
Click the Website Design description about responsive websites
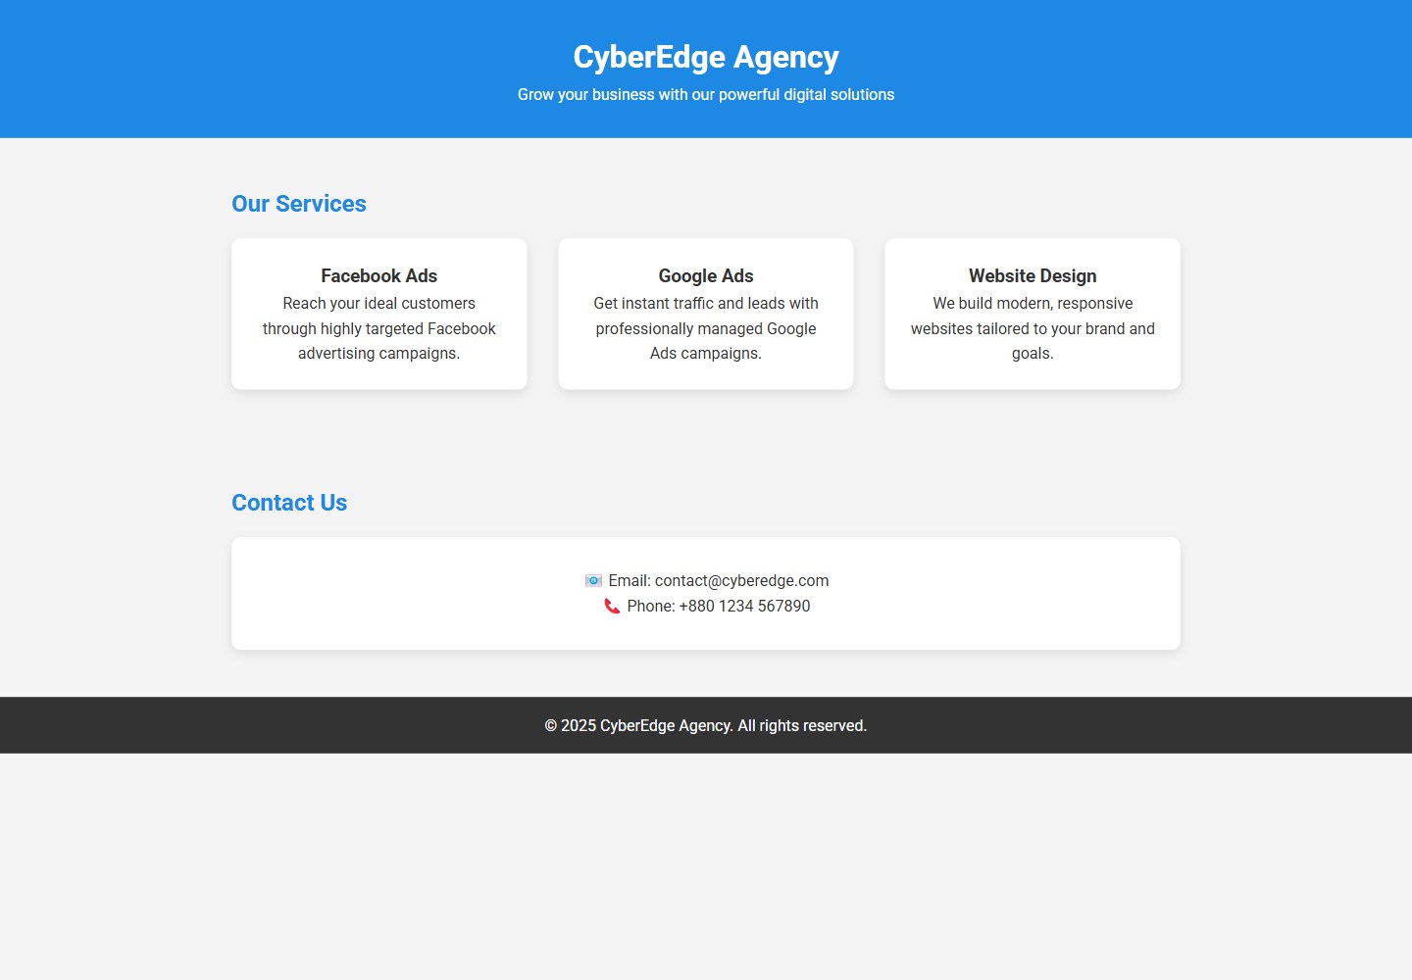(1033, 328)
